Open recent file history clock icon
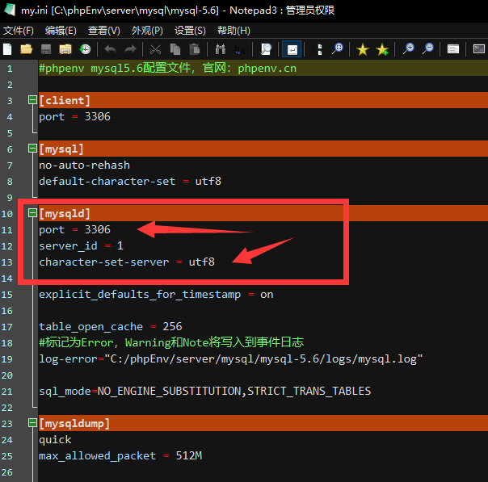The image size is (488, 482). click(85, 49)
